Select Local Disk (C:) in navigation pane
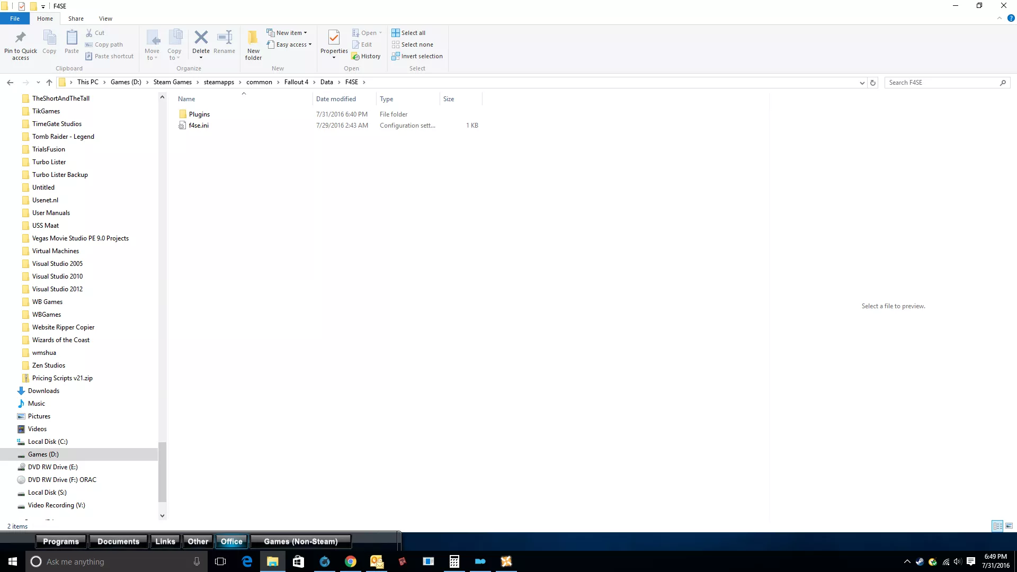The height and width of the screenshot is (572, 1017). coord(48,442)
